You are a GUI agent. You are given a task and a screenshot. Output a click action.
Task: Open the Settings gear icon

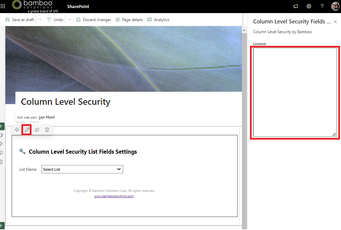click(x=309, y=6)
